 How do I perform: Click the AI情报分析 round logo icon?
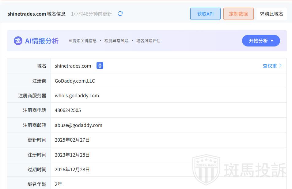[x=18, y=41]
